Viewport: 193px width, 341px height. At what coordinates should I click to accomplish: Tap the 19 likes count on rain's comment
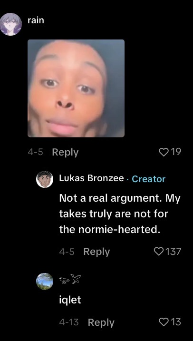[x=176, y=152]
